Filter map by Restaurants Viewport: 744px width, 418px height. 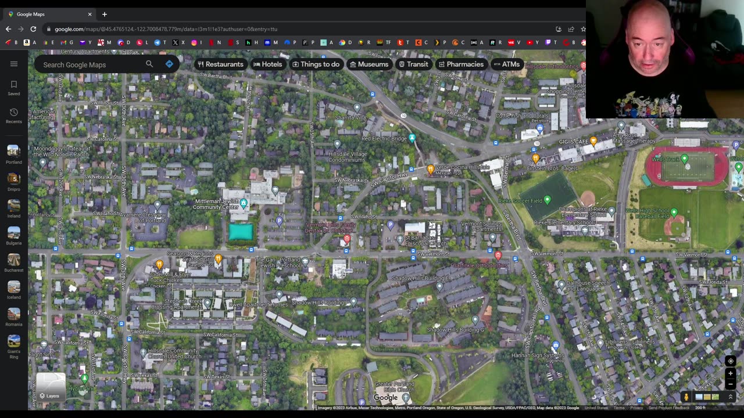tap(220, 64)
